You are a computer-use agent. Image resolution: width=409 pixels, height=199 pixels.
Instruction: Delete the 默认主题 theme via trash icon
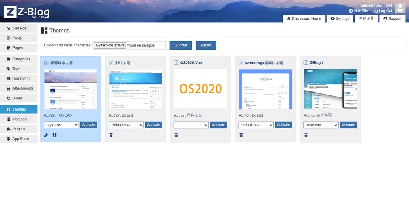pyautogui.click(x=111, y=135)
